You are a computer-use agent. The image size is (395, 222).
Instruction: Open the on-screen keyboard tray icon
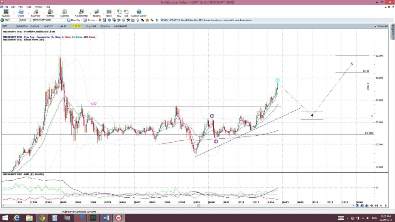click(341, 218)
